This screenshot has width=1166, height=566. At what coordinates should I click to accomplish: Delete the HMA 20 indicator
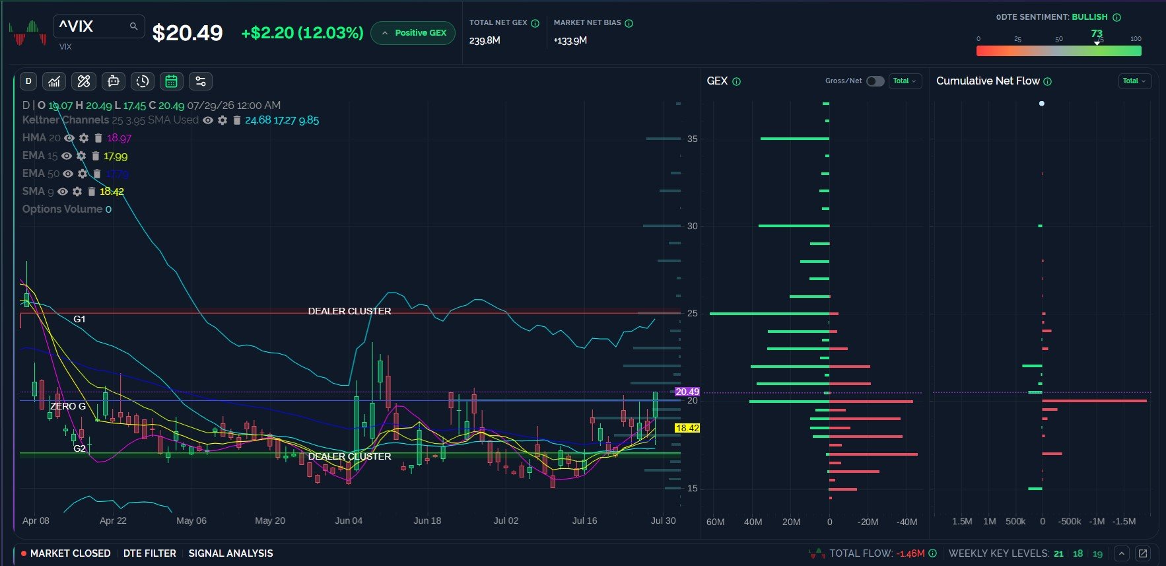tap(98, 138)
